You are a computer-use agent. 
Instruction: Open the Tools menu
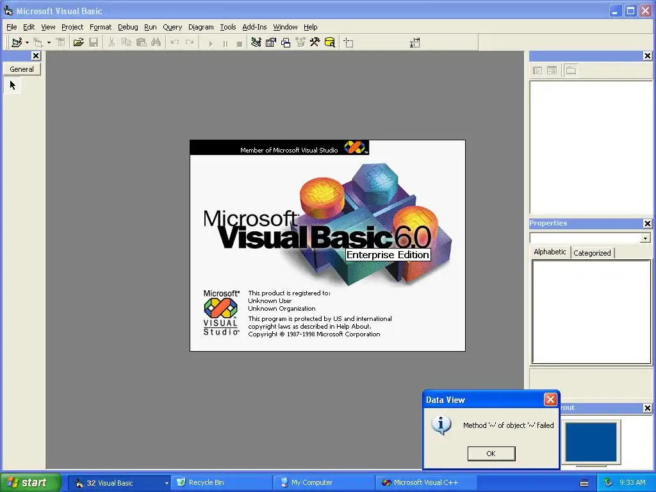[x=228, y=27]
